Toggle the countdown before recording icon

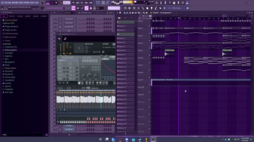82,3
